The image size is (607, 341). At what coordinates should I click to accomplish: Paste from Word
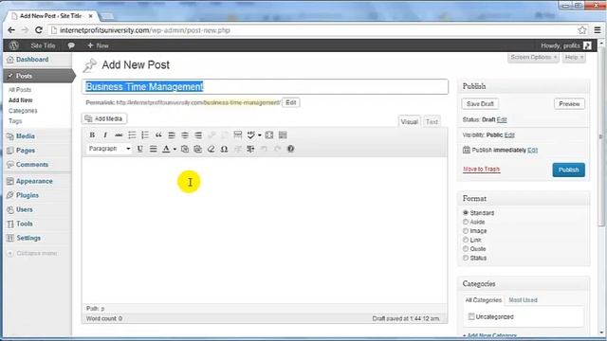(x=198, y=149)
